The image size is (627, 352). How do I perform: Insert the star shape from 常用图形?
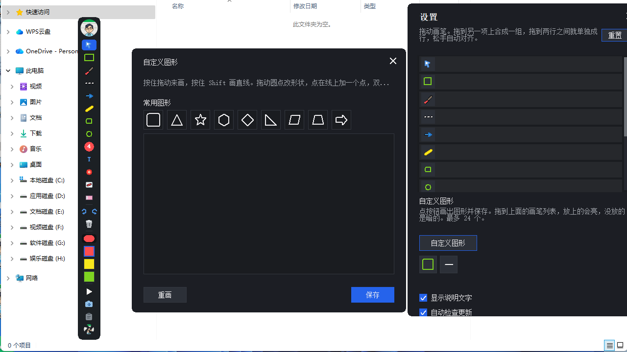tap(200, 120)
